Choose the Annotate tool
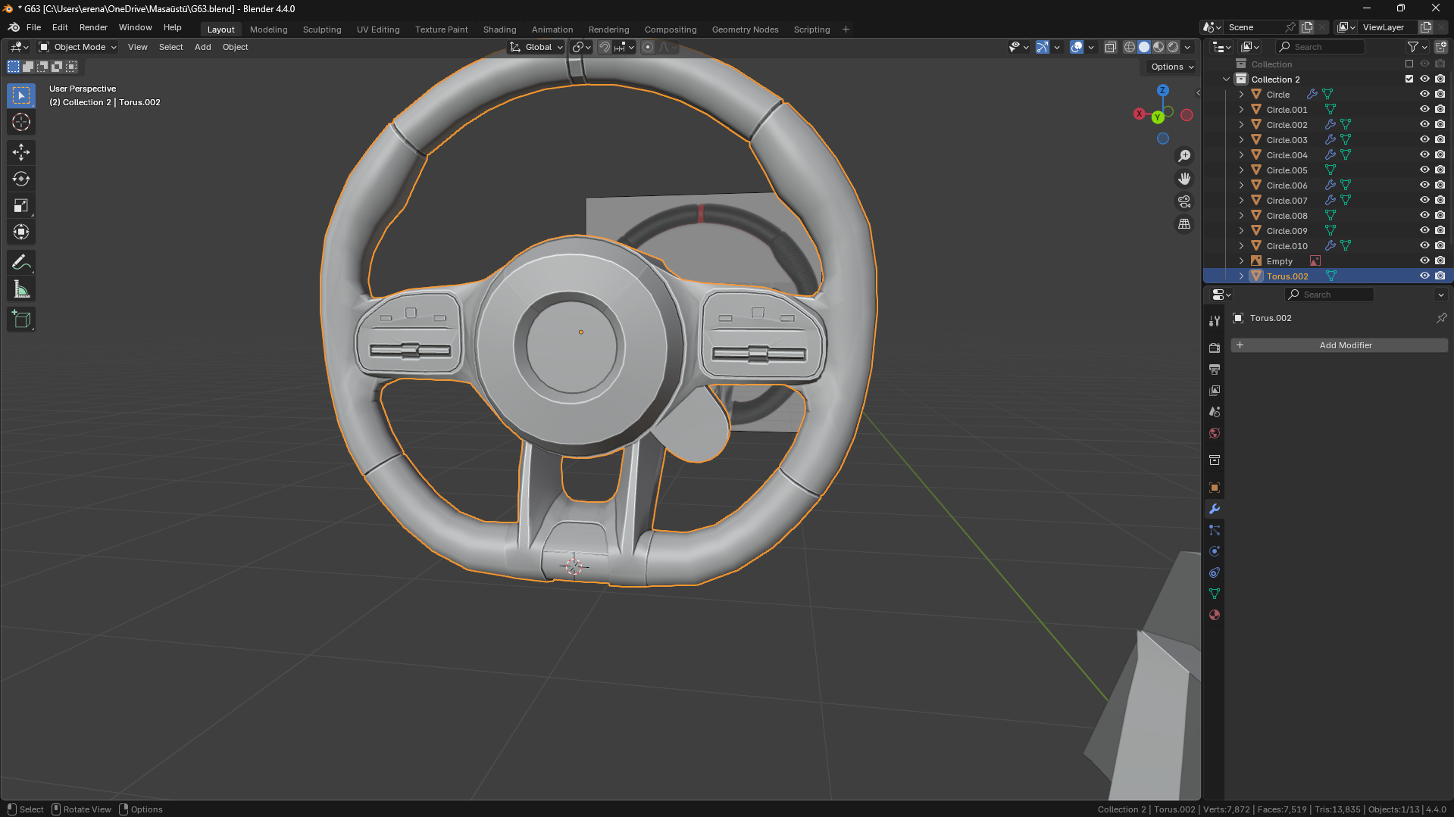1454x817 pixels. [21, 263]
